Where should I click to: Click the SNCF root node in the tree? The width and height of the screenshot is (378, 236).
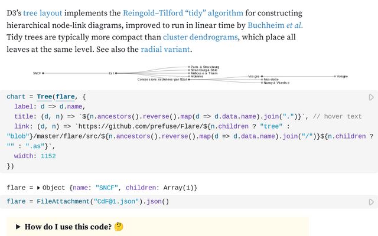[x=43, y=73]
